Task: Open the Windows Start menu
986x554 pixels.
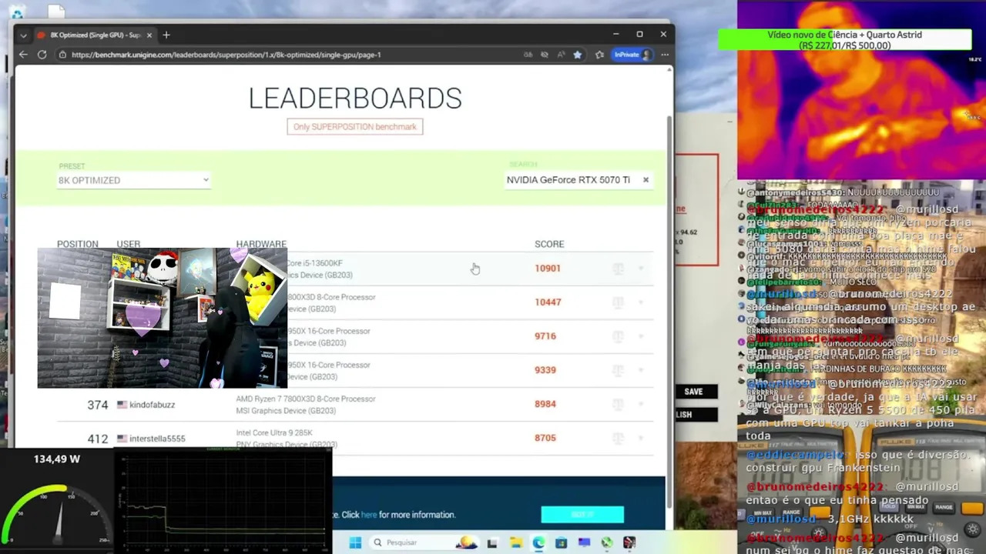Action: point(355,542)
